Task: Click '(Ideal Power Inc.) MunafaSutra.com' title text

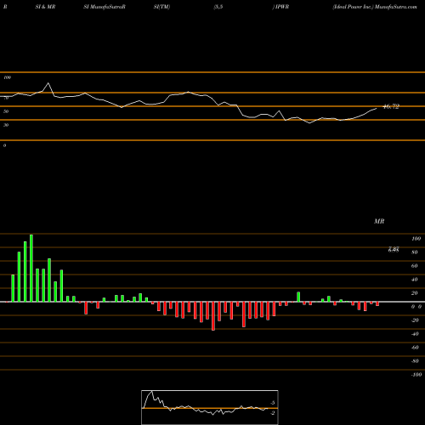Action: pos(375,7)
